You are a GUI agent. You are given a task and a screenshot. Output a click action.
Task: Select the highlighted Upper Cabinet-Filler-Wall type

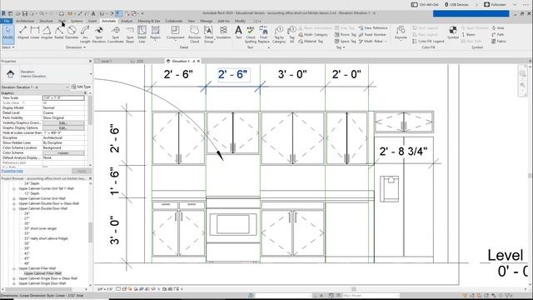42,273
